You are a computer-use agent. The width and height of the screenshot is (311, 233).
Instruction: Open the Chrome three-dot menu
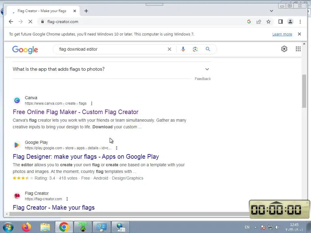[300, 22]
